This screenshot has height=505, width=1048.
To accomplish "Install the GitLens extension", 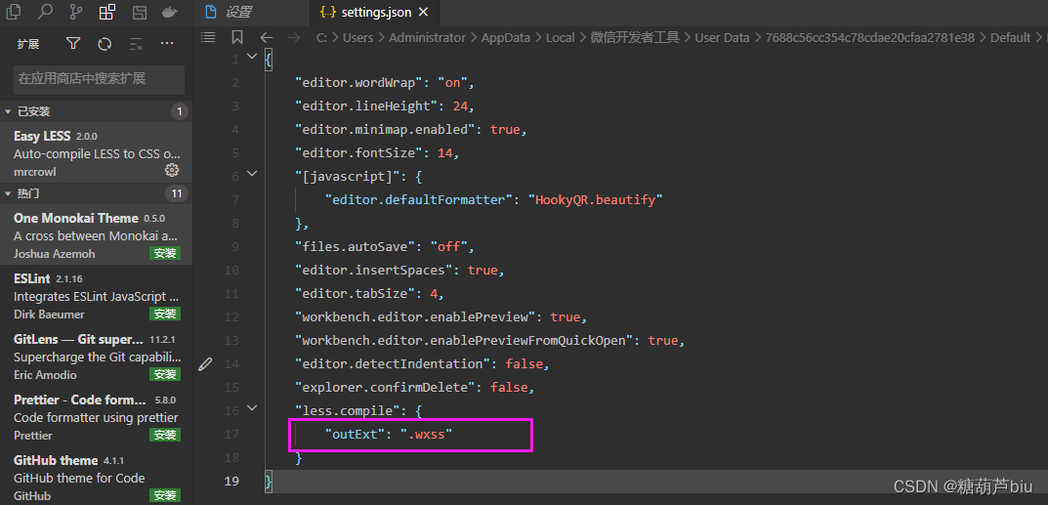I will click(165, 374).
